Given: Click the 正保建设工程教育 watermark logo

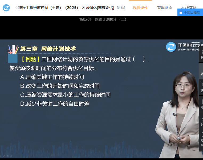Looking at the screenshot, I should point(184,47).
